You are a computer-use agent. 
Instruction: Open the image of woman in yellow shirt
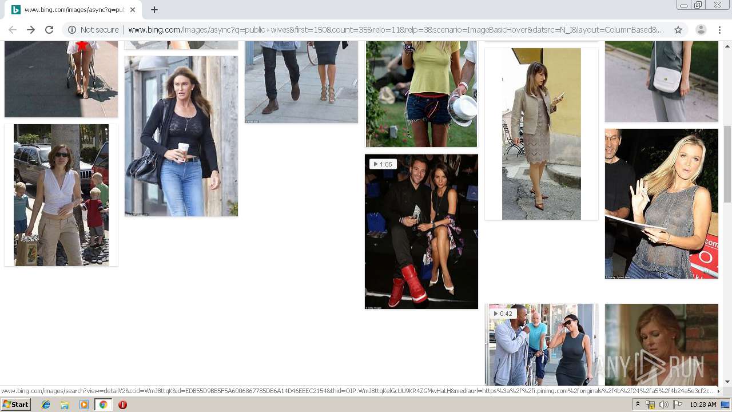(x=421, y=94)
